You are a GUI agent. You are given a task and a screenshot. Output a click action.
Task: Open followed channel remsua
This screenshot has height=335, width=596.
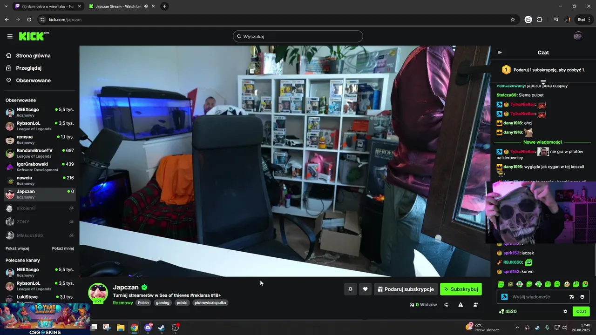(x=40, y=140)
